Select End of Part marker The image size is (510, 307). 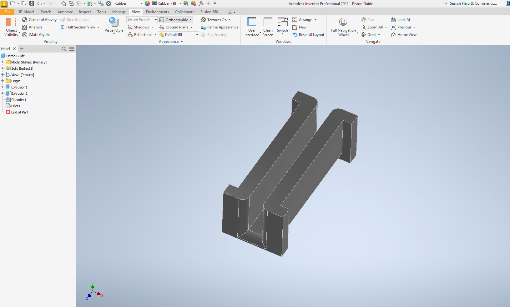pyautogui.click(x=20, y=112)
